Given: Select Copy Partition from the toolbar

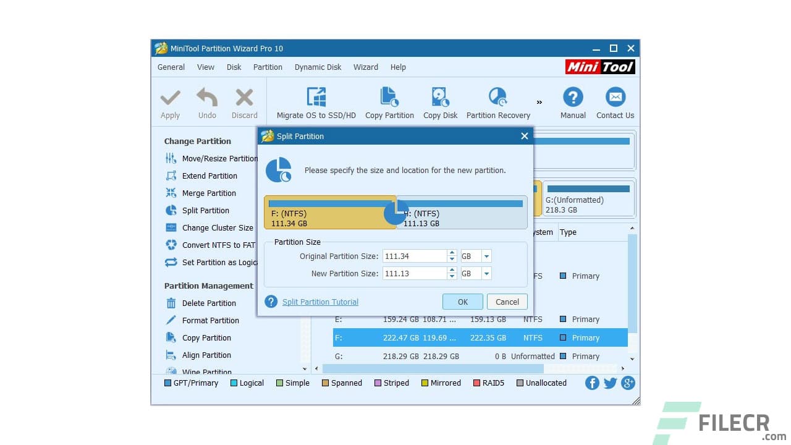Looking at the screenshot, I should pyautogui.click(x=389, y=102).
